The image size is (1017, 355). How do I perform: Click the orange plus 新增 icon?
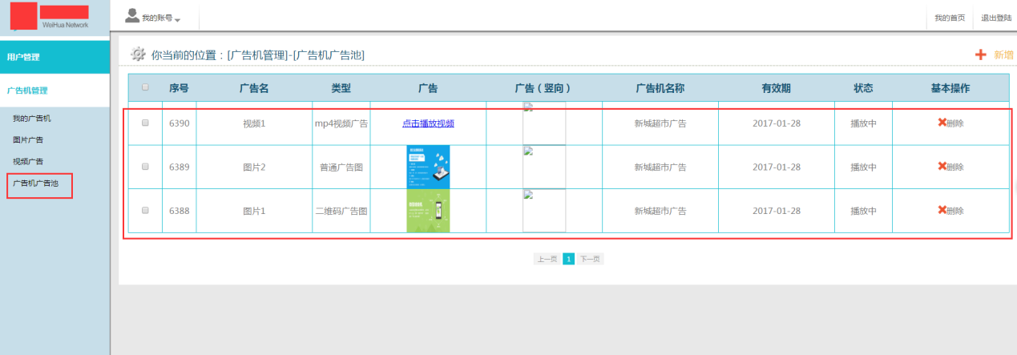(980, 54)
